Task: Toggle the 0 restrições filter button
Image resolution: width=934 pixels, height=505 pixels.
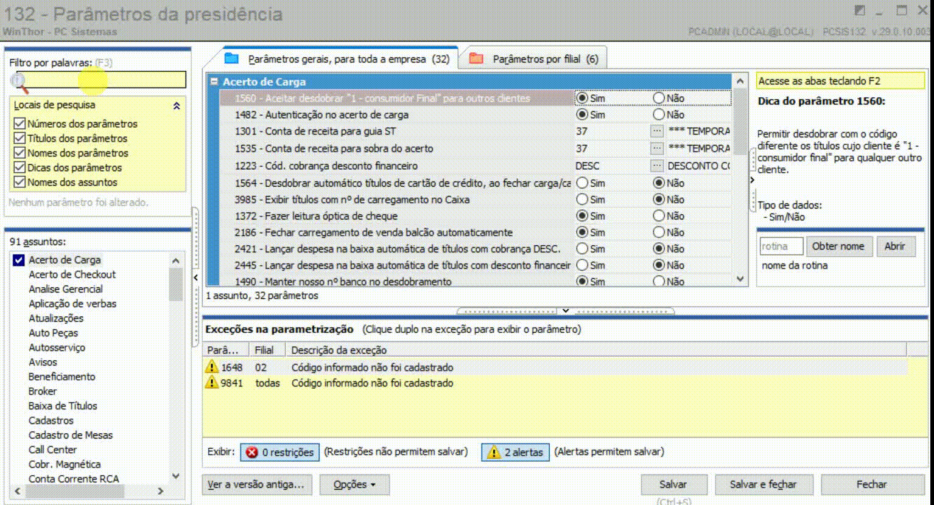Action: [x=279, y=452]
